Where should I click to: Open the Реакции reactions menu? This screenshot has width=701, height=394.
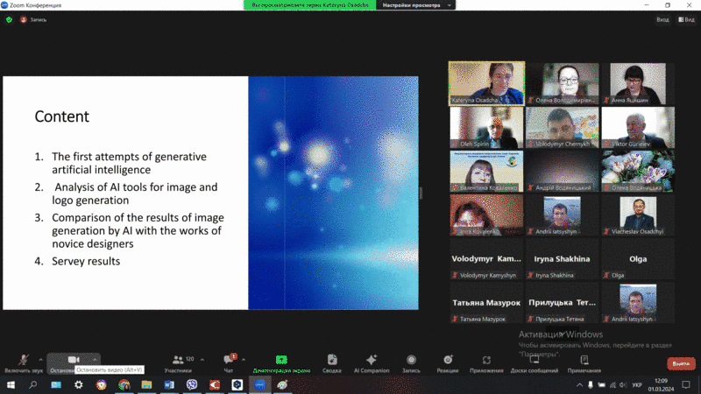(448, 362)
